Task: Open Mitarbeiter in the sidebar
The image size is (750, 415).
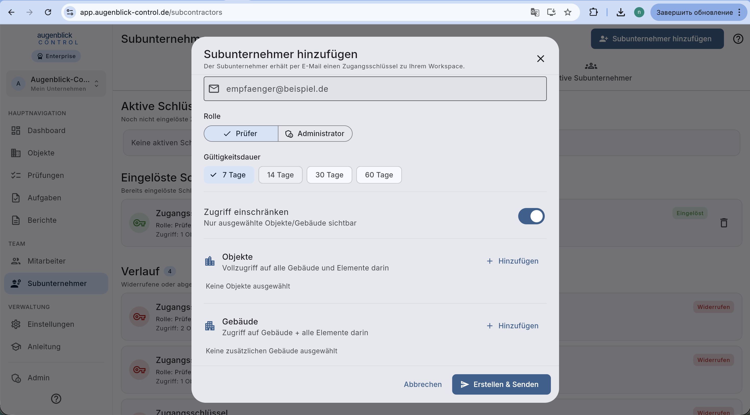Action: pos(56,261)
